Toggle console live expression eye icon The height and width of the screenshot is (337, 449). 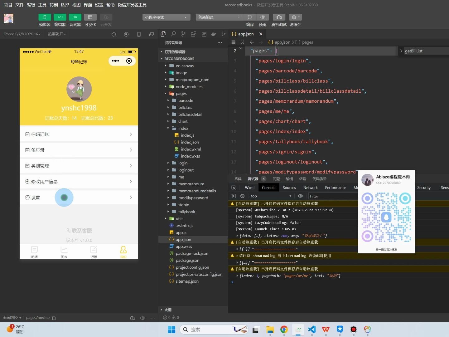coord(300,196)
